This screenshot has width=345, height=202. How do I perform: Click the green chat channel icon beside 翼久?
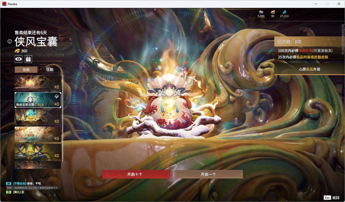tap(9, 192)
